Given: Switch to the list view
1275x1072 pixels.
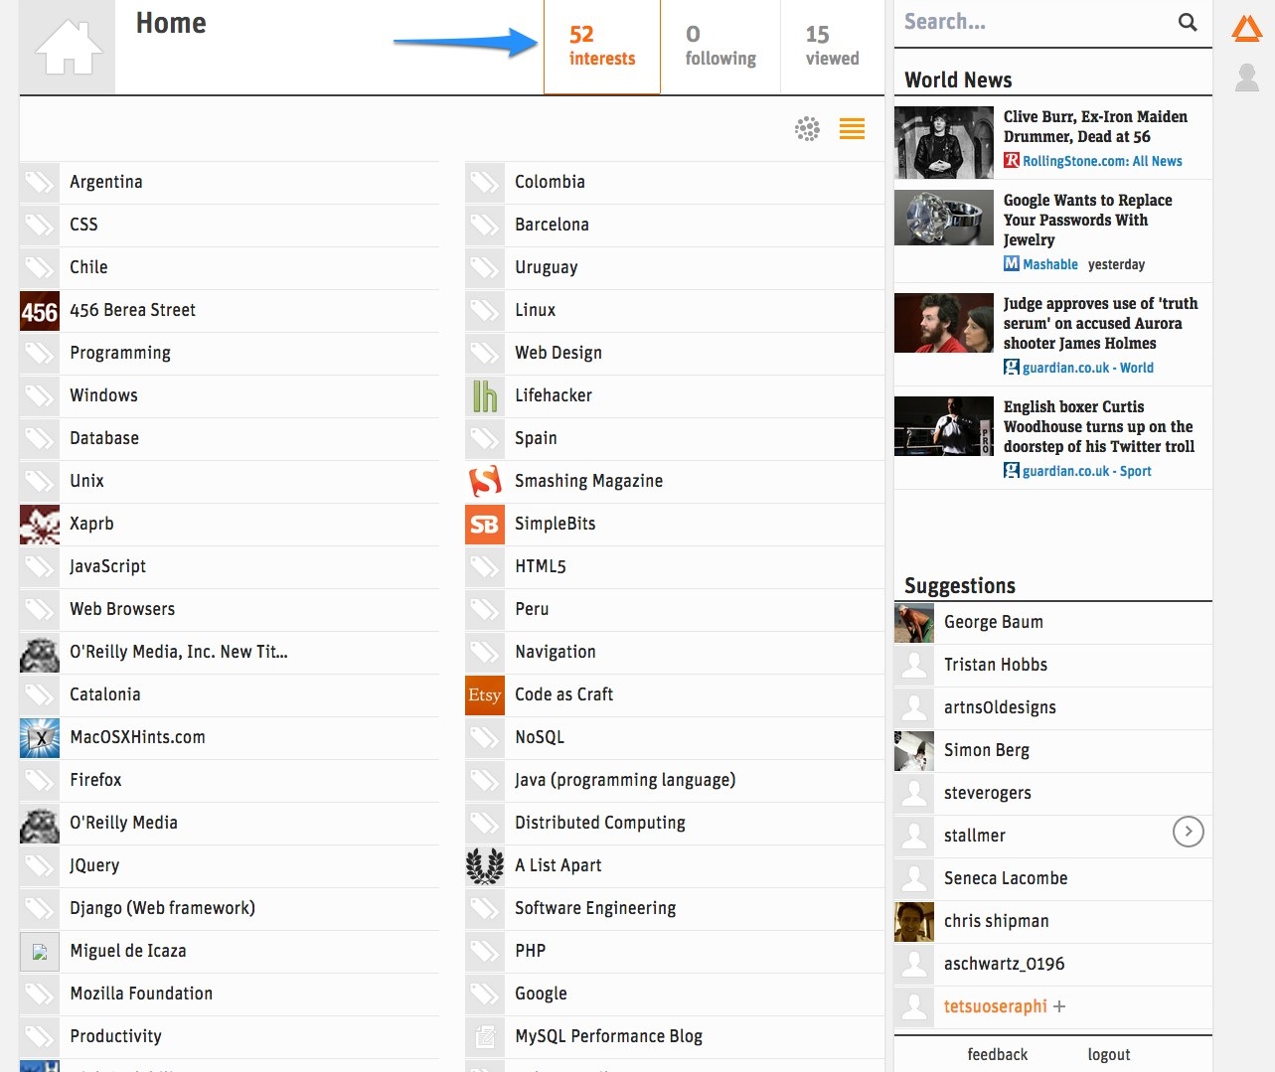Looking at the screenshot, I should 852,128.
